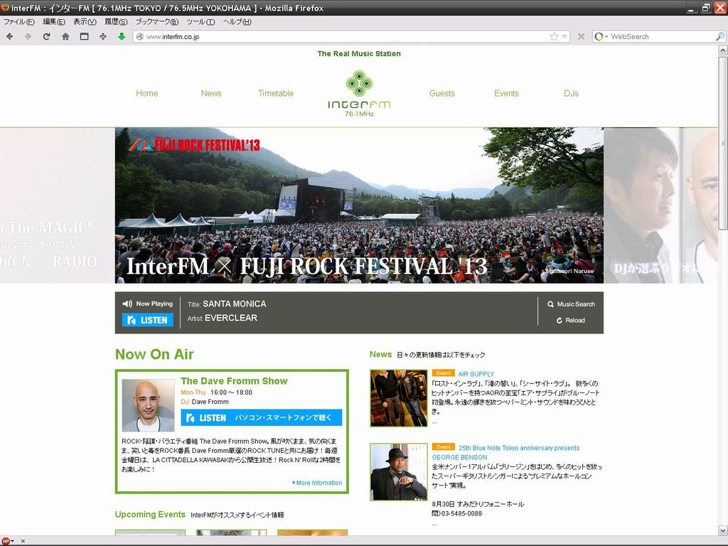Click the search magnifier icon in the WebSearch box
Image resolution: width=728 pixels, height=546 pixels.
(x=719, y=36)
